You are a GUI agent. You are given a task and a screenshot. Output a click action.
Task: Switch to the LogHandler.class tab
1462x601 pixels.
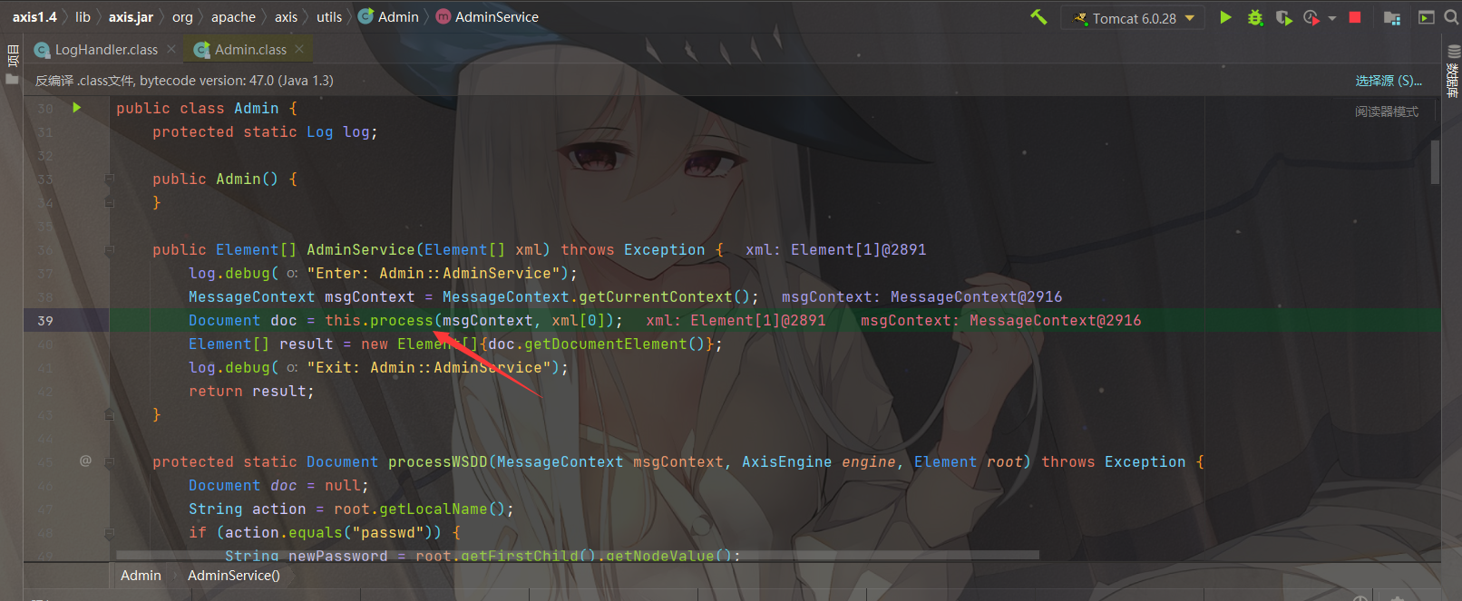point(104,50)
